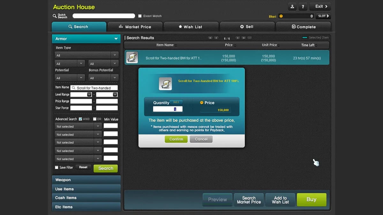This screenshot has height=215, width=383.
Task: Expand the Etc Items category
Action: point(86,207)
